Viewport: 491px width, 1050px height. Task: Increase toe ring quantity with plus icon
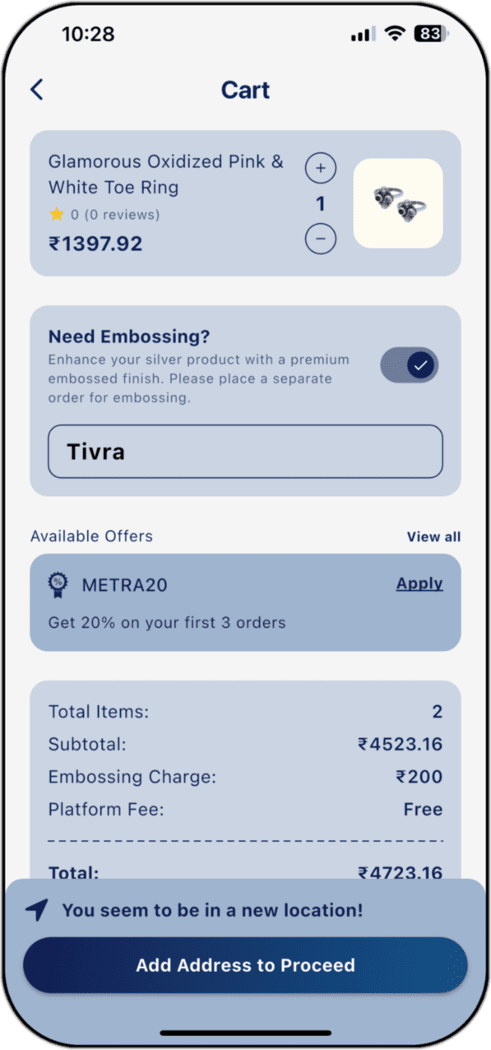pyautogui.click(x=321, y=168)
